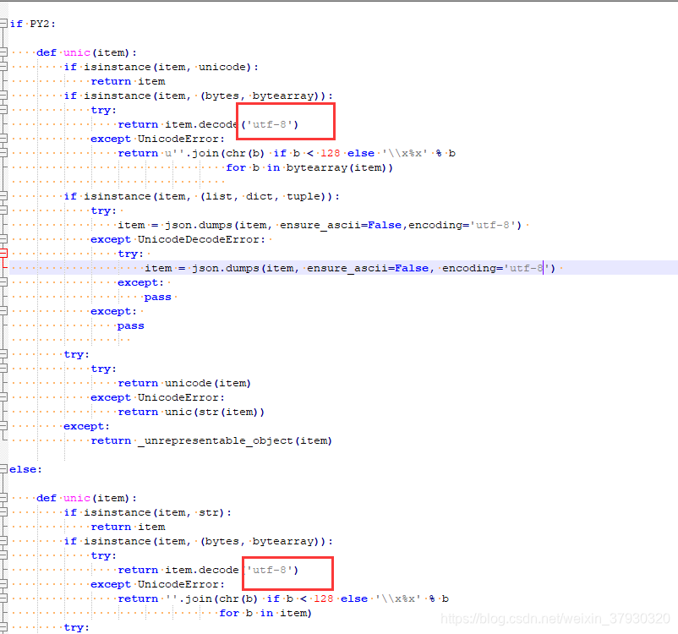Click json.dumps line directly above 'except UnicodeDecodeError:'
This screenshot has height=634, width=678.
click(320, 225)
